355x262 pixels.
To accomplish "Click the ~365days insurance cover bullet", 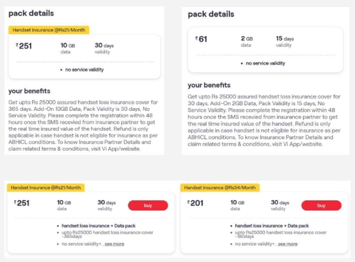I will tap(107, 234).
